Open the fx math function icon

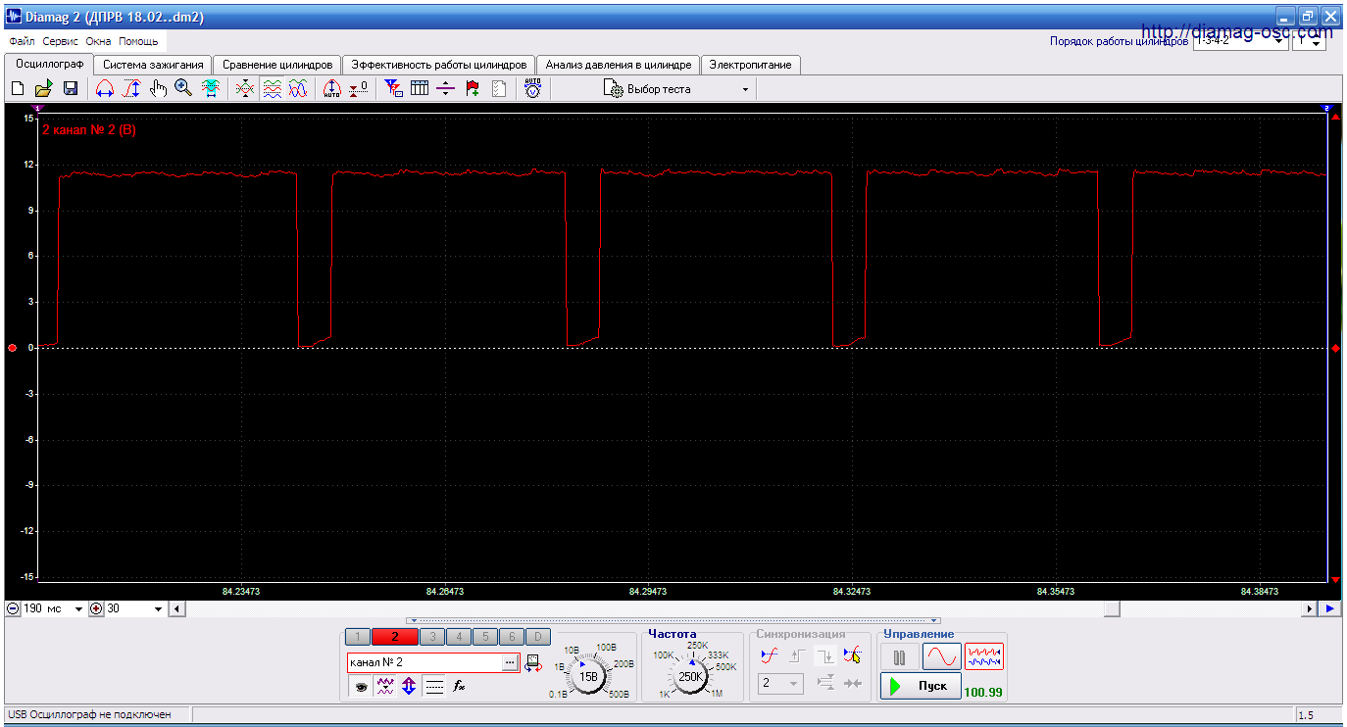coord(459,687)
